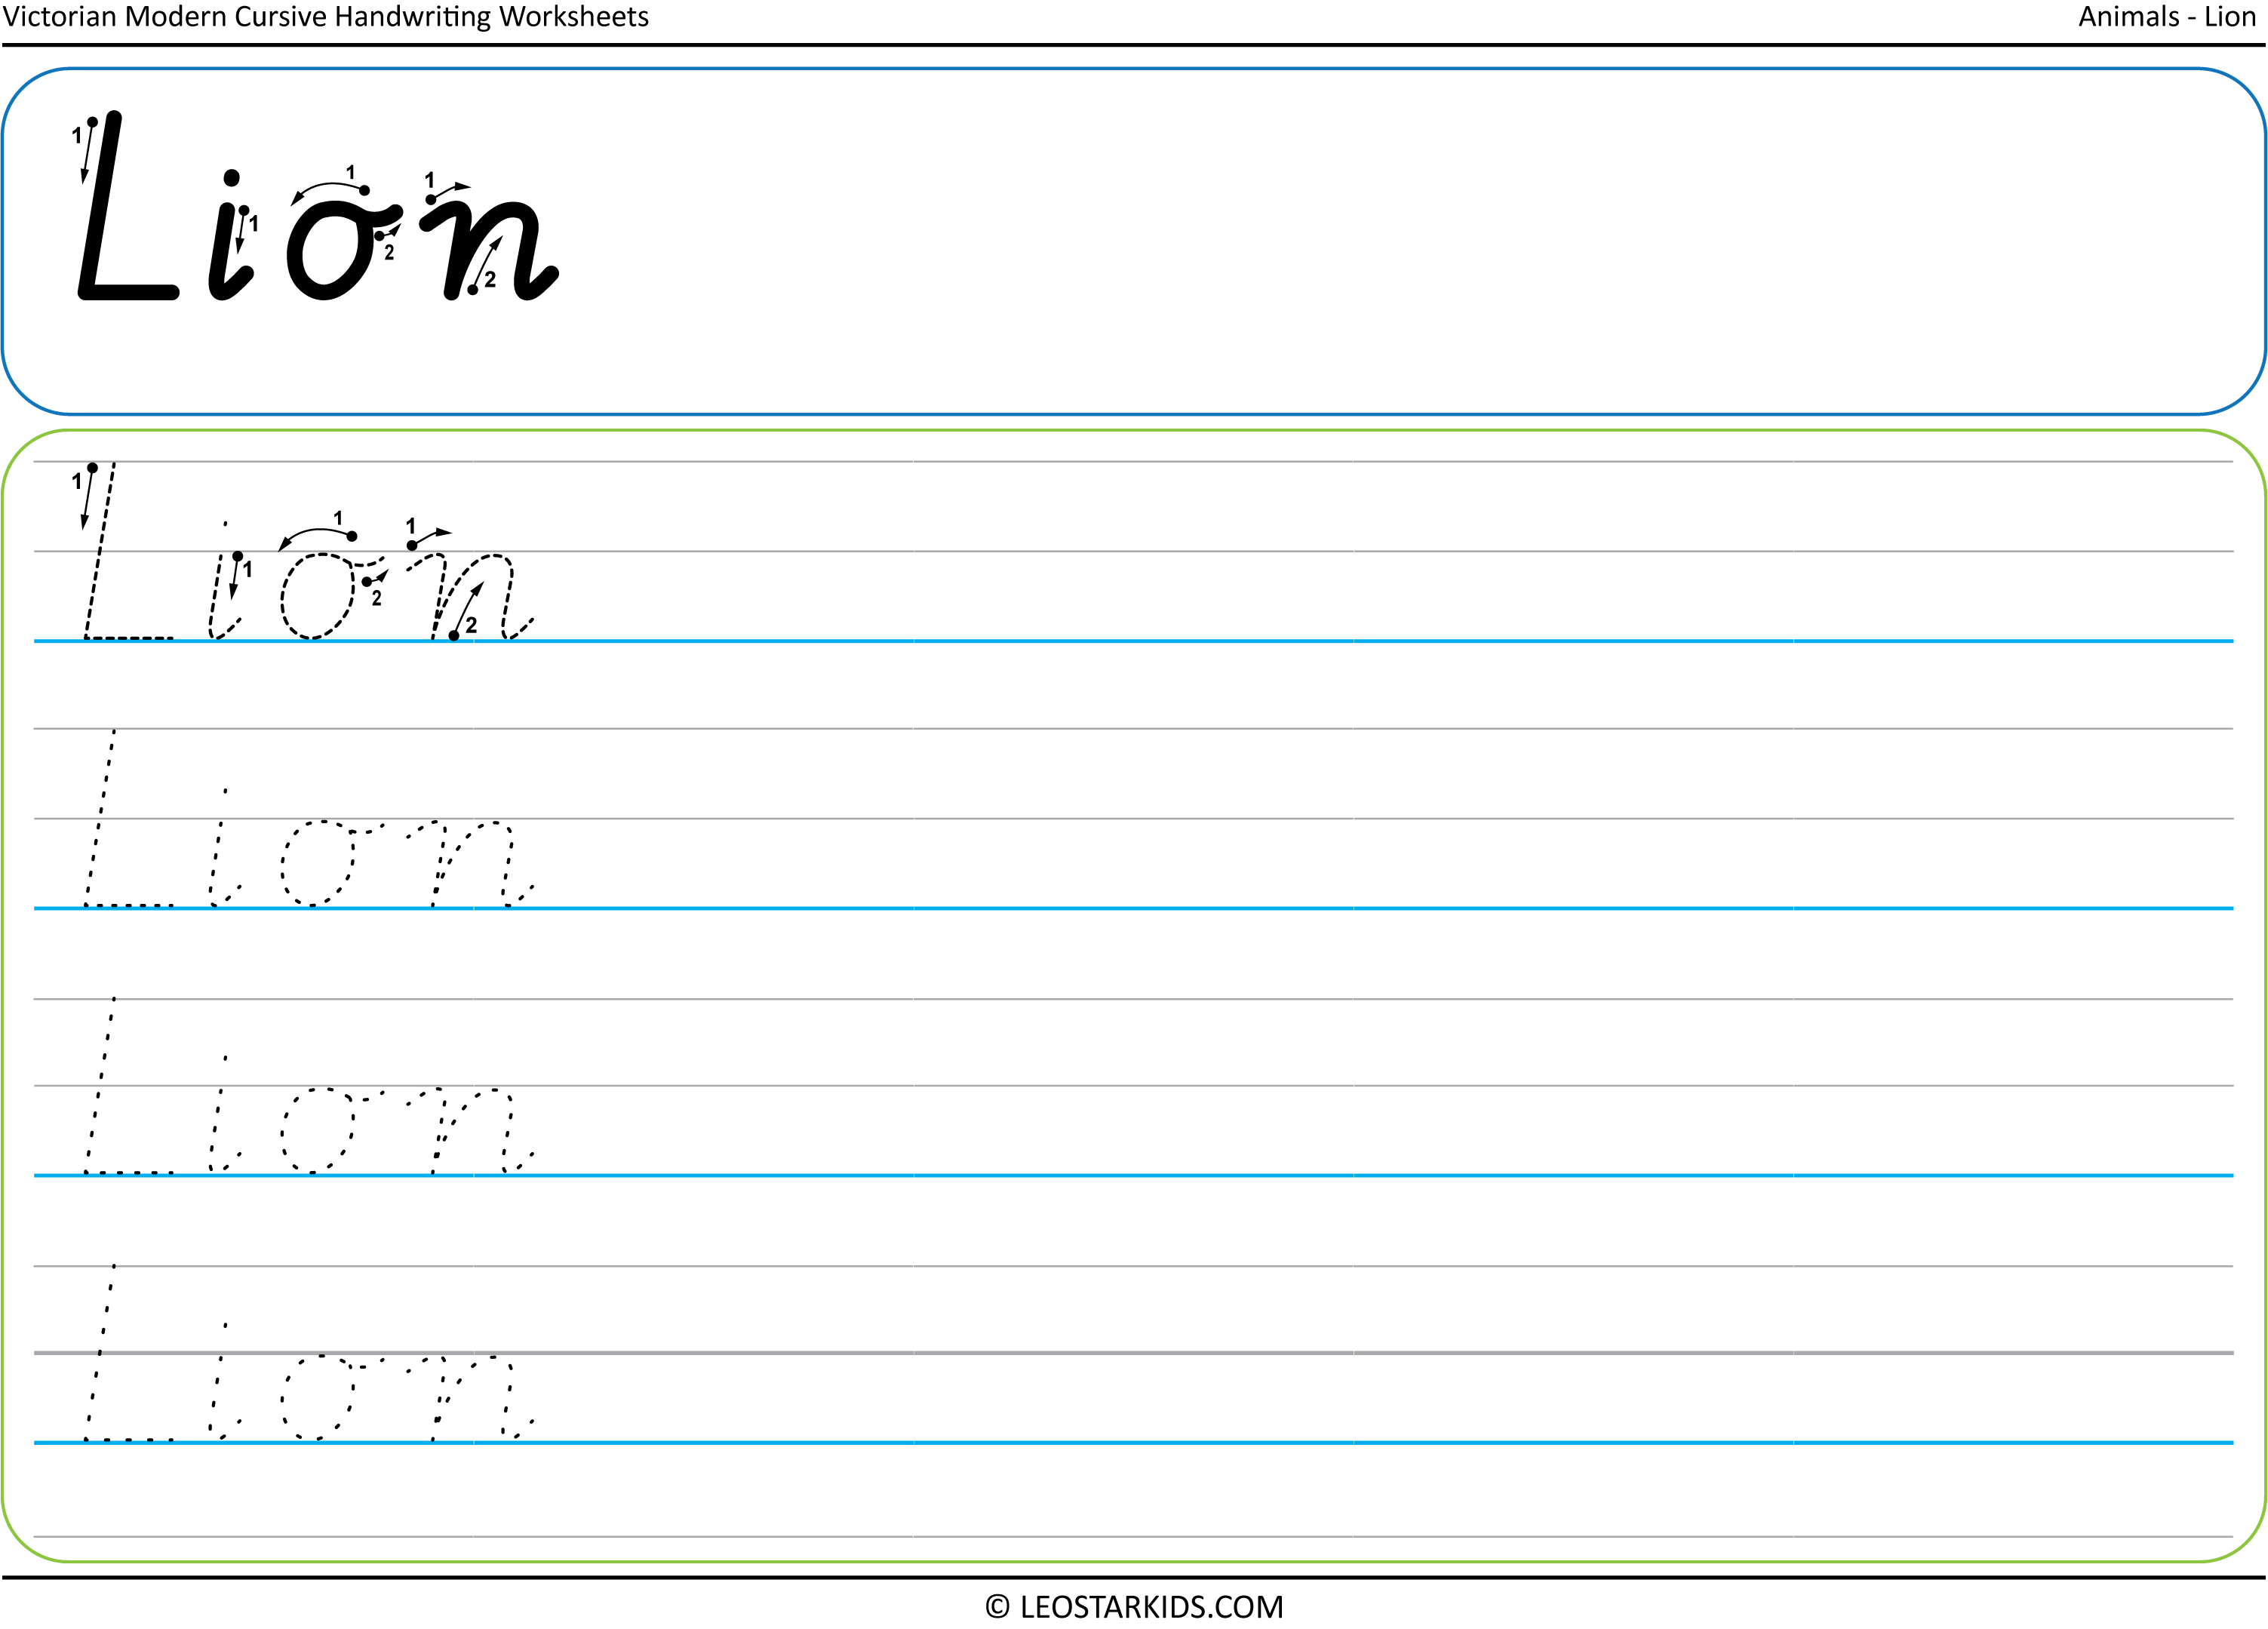
Task: Click the stroke 1 arrow above solid n
Action: pyautogui.click(x=448, y=191)
